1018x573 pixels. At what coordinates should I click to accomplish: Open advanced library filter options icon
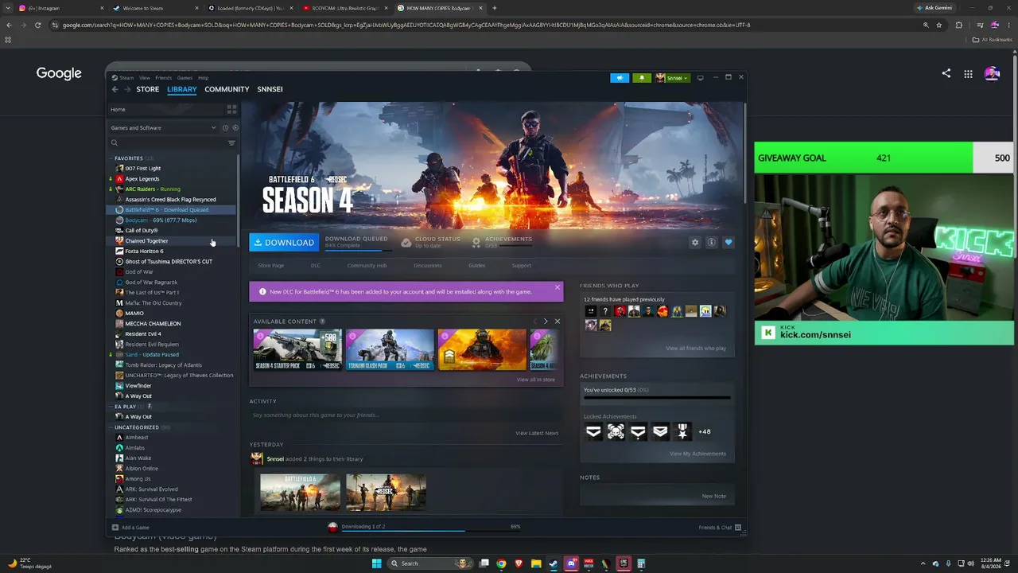pyautogui.click(x=231, y=143)
